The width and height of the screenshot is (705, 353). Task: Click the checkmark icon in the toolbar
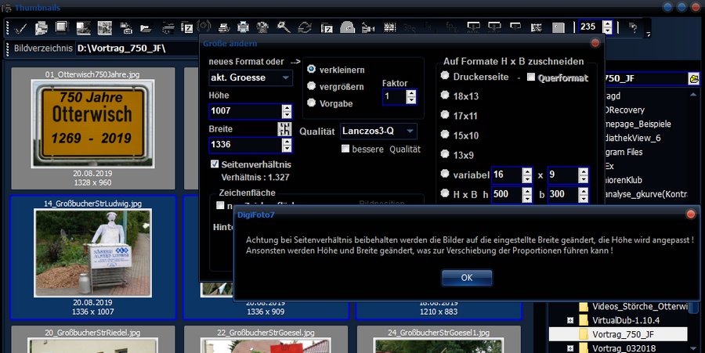[20, 28]
